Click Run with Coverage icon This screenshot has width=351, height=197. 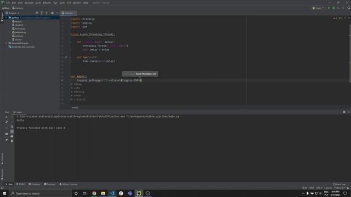[338, 8]
